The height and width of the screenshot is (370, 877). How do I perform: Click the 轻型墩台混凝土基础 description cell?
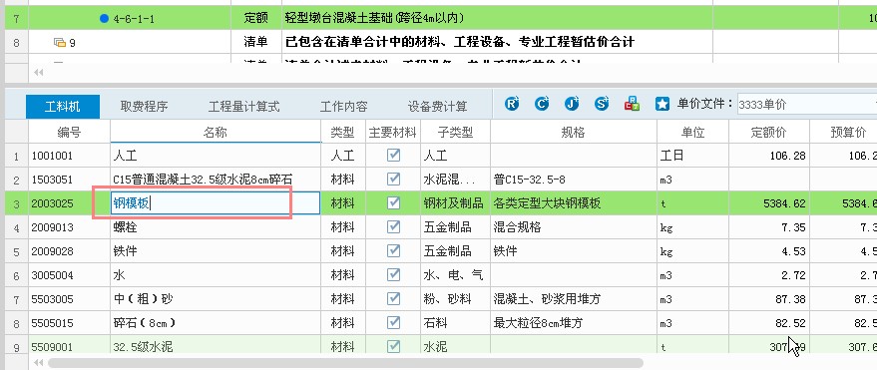(497, 18)
